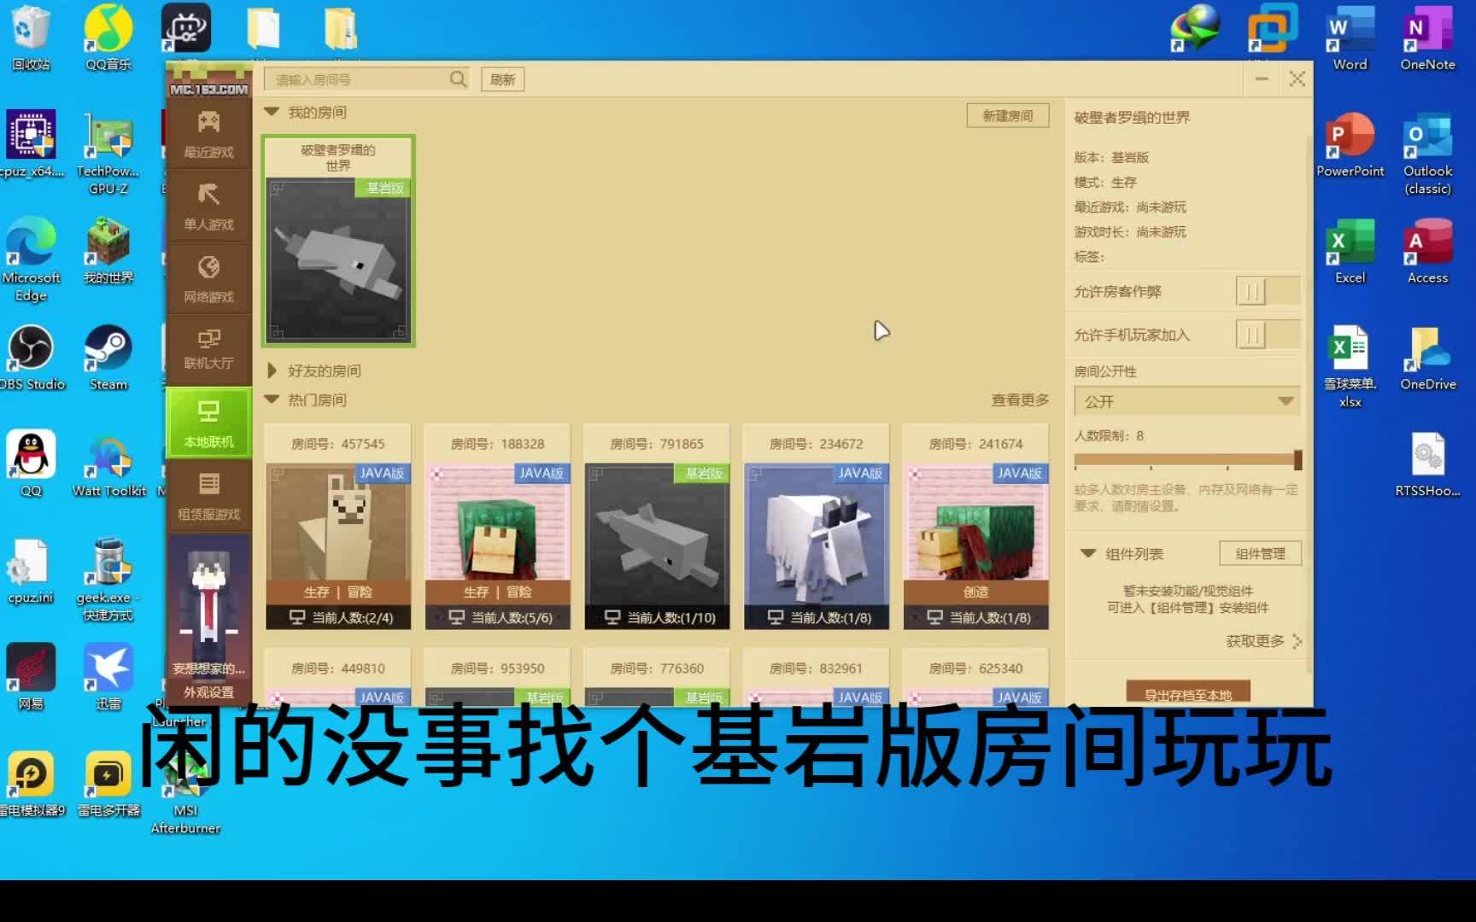Open 联机大厅 in the sidebar
Viewport: 1476px width, 922px height.
click(x=208, y=349)
